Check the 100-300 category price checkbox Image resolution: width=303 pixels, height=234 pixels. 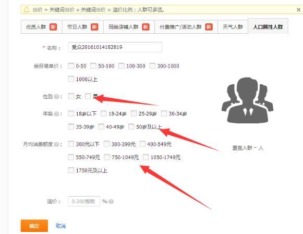[121, 66]
